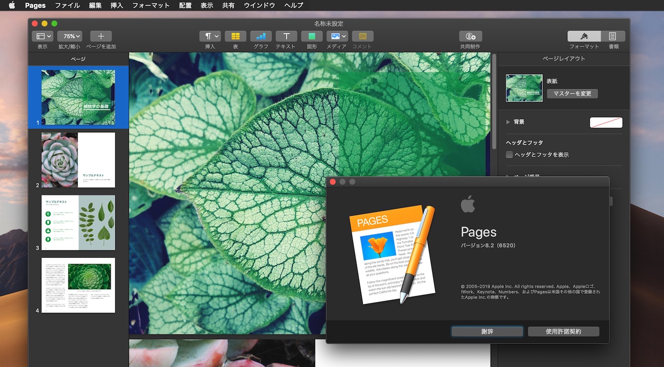This screenshot has width=664, height=367.
Task: Insert a shape with the 図形 icon
Action: point(312,36)
